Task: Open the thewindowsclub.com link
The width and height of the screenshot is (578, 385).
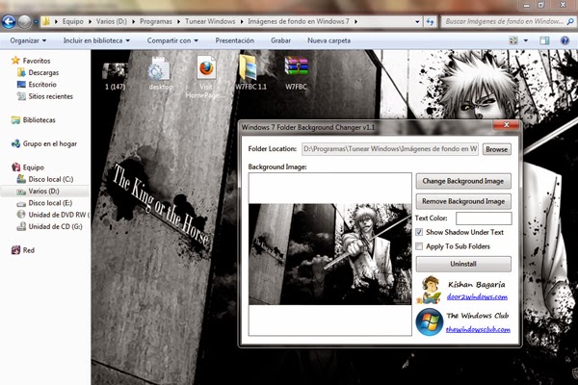Action: 478,329
